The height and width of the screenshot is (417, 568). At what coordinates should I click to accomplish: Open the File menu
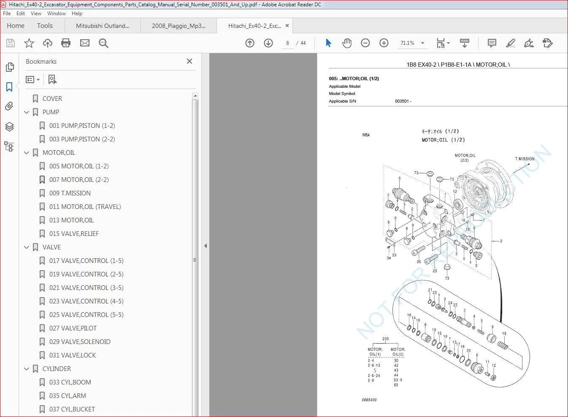coord(7,14)
